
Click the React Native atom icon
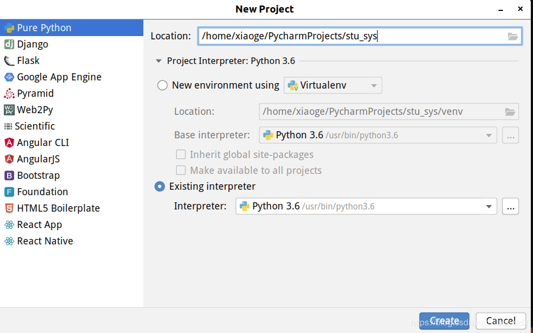[9, 241]
